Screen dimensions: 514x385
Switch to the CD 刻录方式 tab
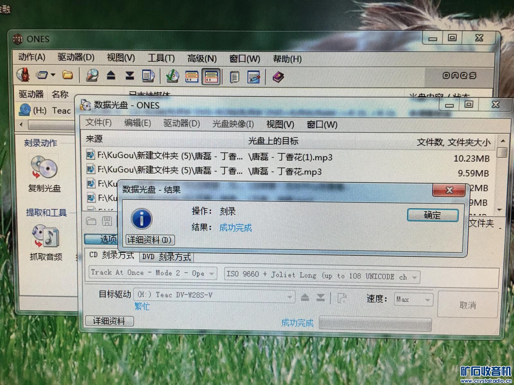click(112, 255)
